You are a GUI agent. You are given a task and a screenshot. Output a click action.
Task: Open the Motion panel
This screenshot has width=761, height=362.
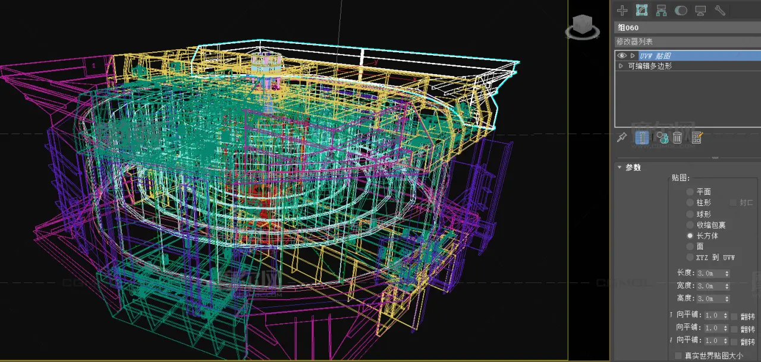tap(681, 10)
